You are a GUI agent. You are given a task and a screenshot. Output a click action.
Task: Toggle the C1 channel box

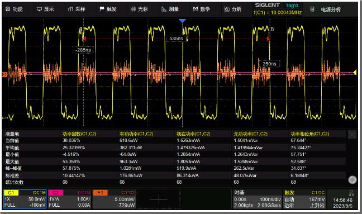(x=25, y=199)
